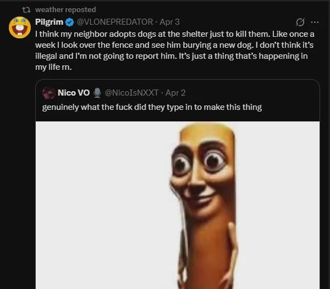330x289 pixels.
Task: Click the microphone icon after Nico VO
Action: [97, 93]
